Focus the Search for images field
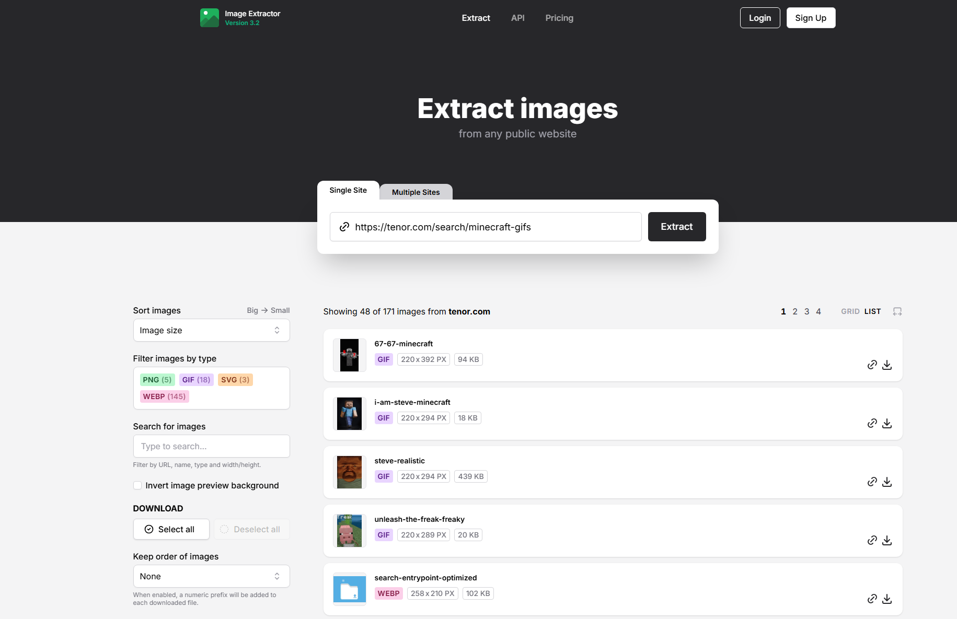 (211, 446)
